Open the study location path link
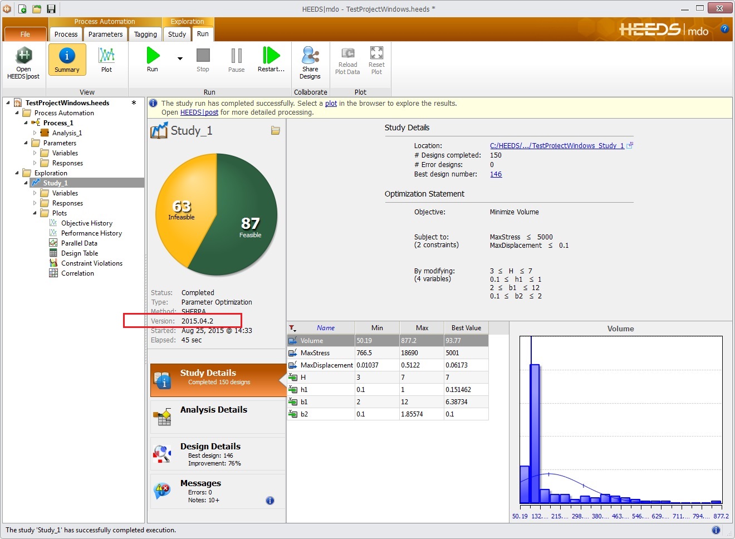 click(x=557, y=146)
